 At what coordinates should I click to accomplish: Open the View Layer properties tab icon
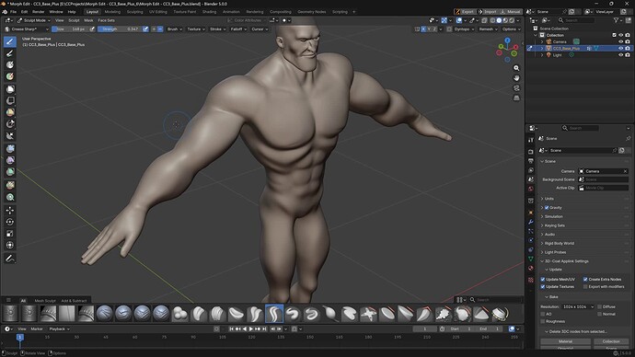pos(531,170)
